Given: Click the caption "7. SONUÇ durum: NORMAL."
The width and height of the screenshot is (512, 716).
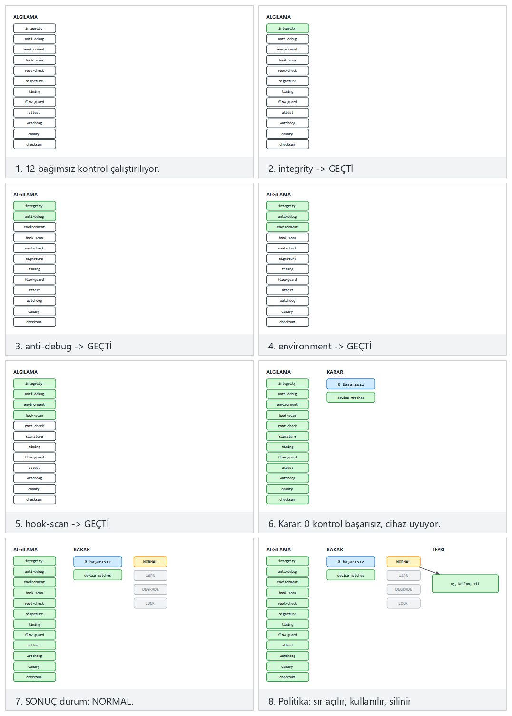Looking at the screenshot, I should point(74,701).
